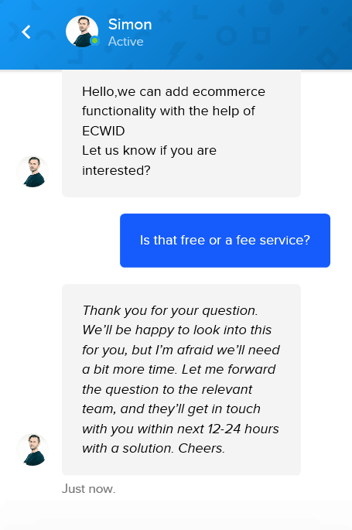Image resolution: width=352 pixels, height=530 pixels.
Task: Click the Active status label
Action: [125, 42]
